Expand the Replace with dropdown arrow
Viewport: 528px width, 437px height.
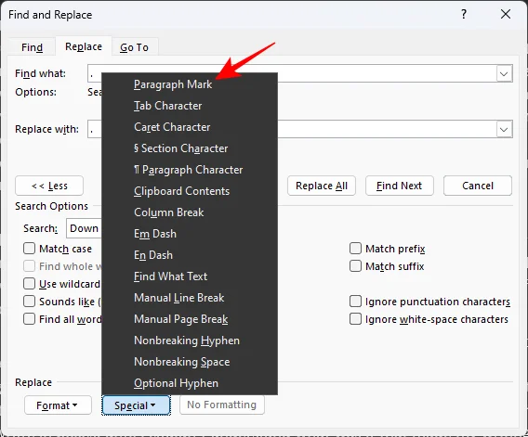(504, 129)
